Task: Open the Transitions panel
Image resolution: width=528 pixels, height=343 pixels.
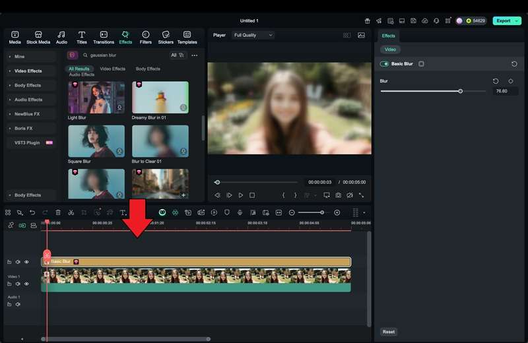Action: coord(103,37)
